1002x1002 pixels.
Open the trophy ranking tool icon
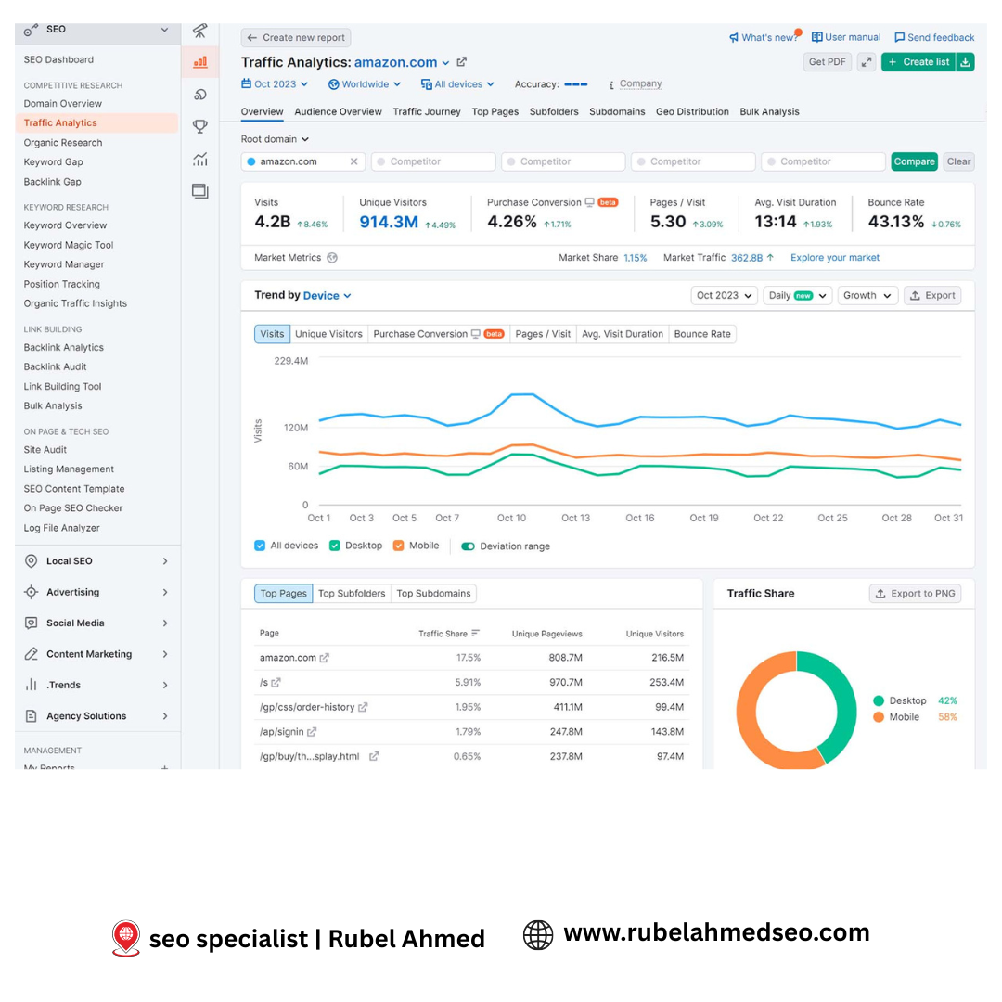199,126
